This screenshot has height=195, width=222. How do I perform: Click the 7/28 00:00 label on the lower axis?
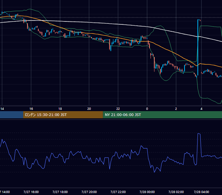147,192
